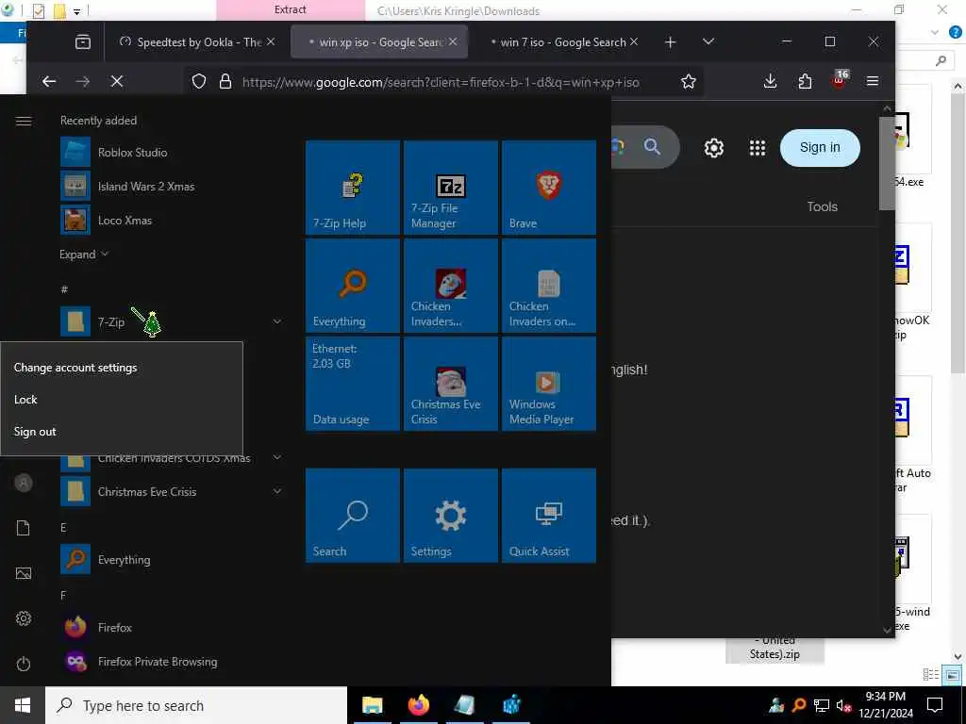Screen dimensions: 966x724
Task: Expand the Chicken Invaders COTDS Xmas folder
Action: pos(277,457)
